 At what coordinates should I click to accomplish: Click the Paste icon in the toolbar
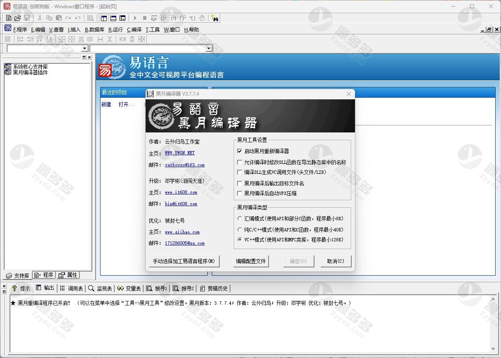click(x=59, y=18)
